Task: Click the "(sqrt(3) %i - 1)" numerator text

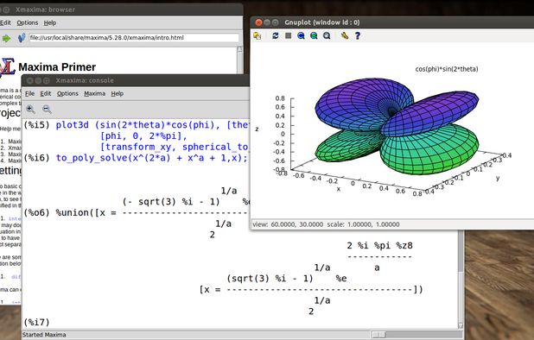Action: pyautogui.click(x=270, y=279)
